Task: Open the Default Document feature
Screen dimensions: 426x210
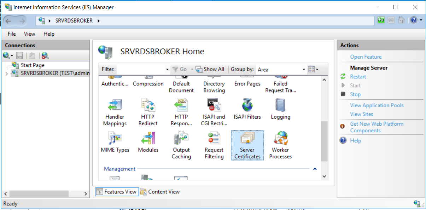Action: (181, 85)
